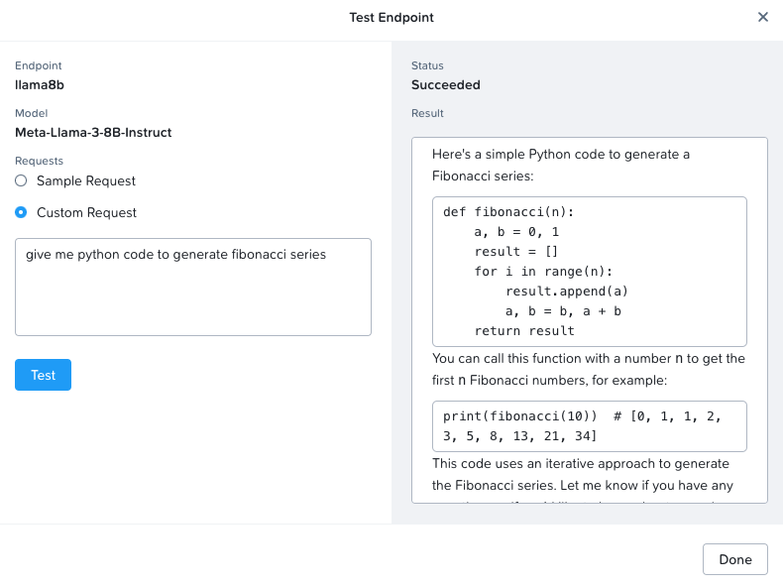Click the Status field label
783x587 pixels.
tap(427, 66)
